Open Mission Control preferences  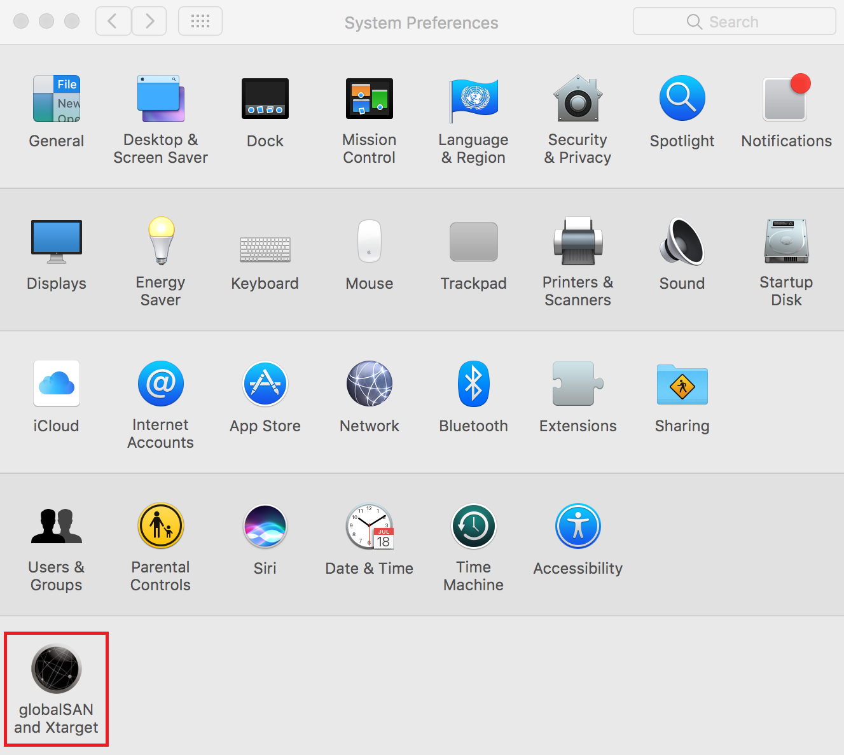tap(369, 99)
